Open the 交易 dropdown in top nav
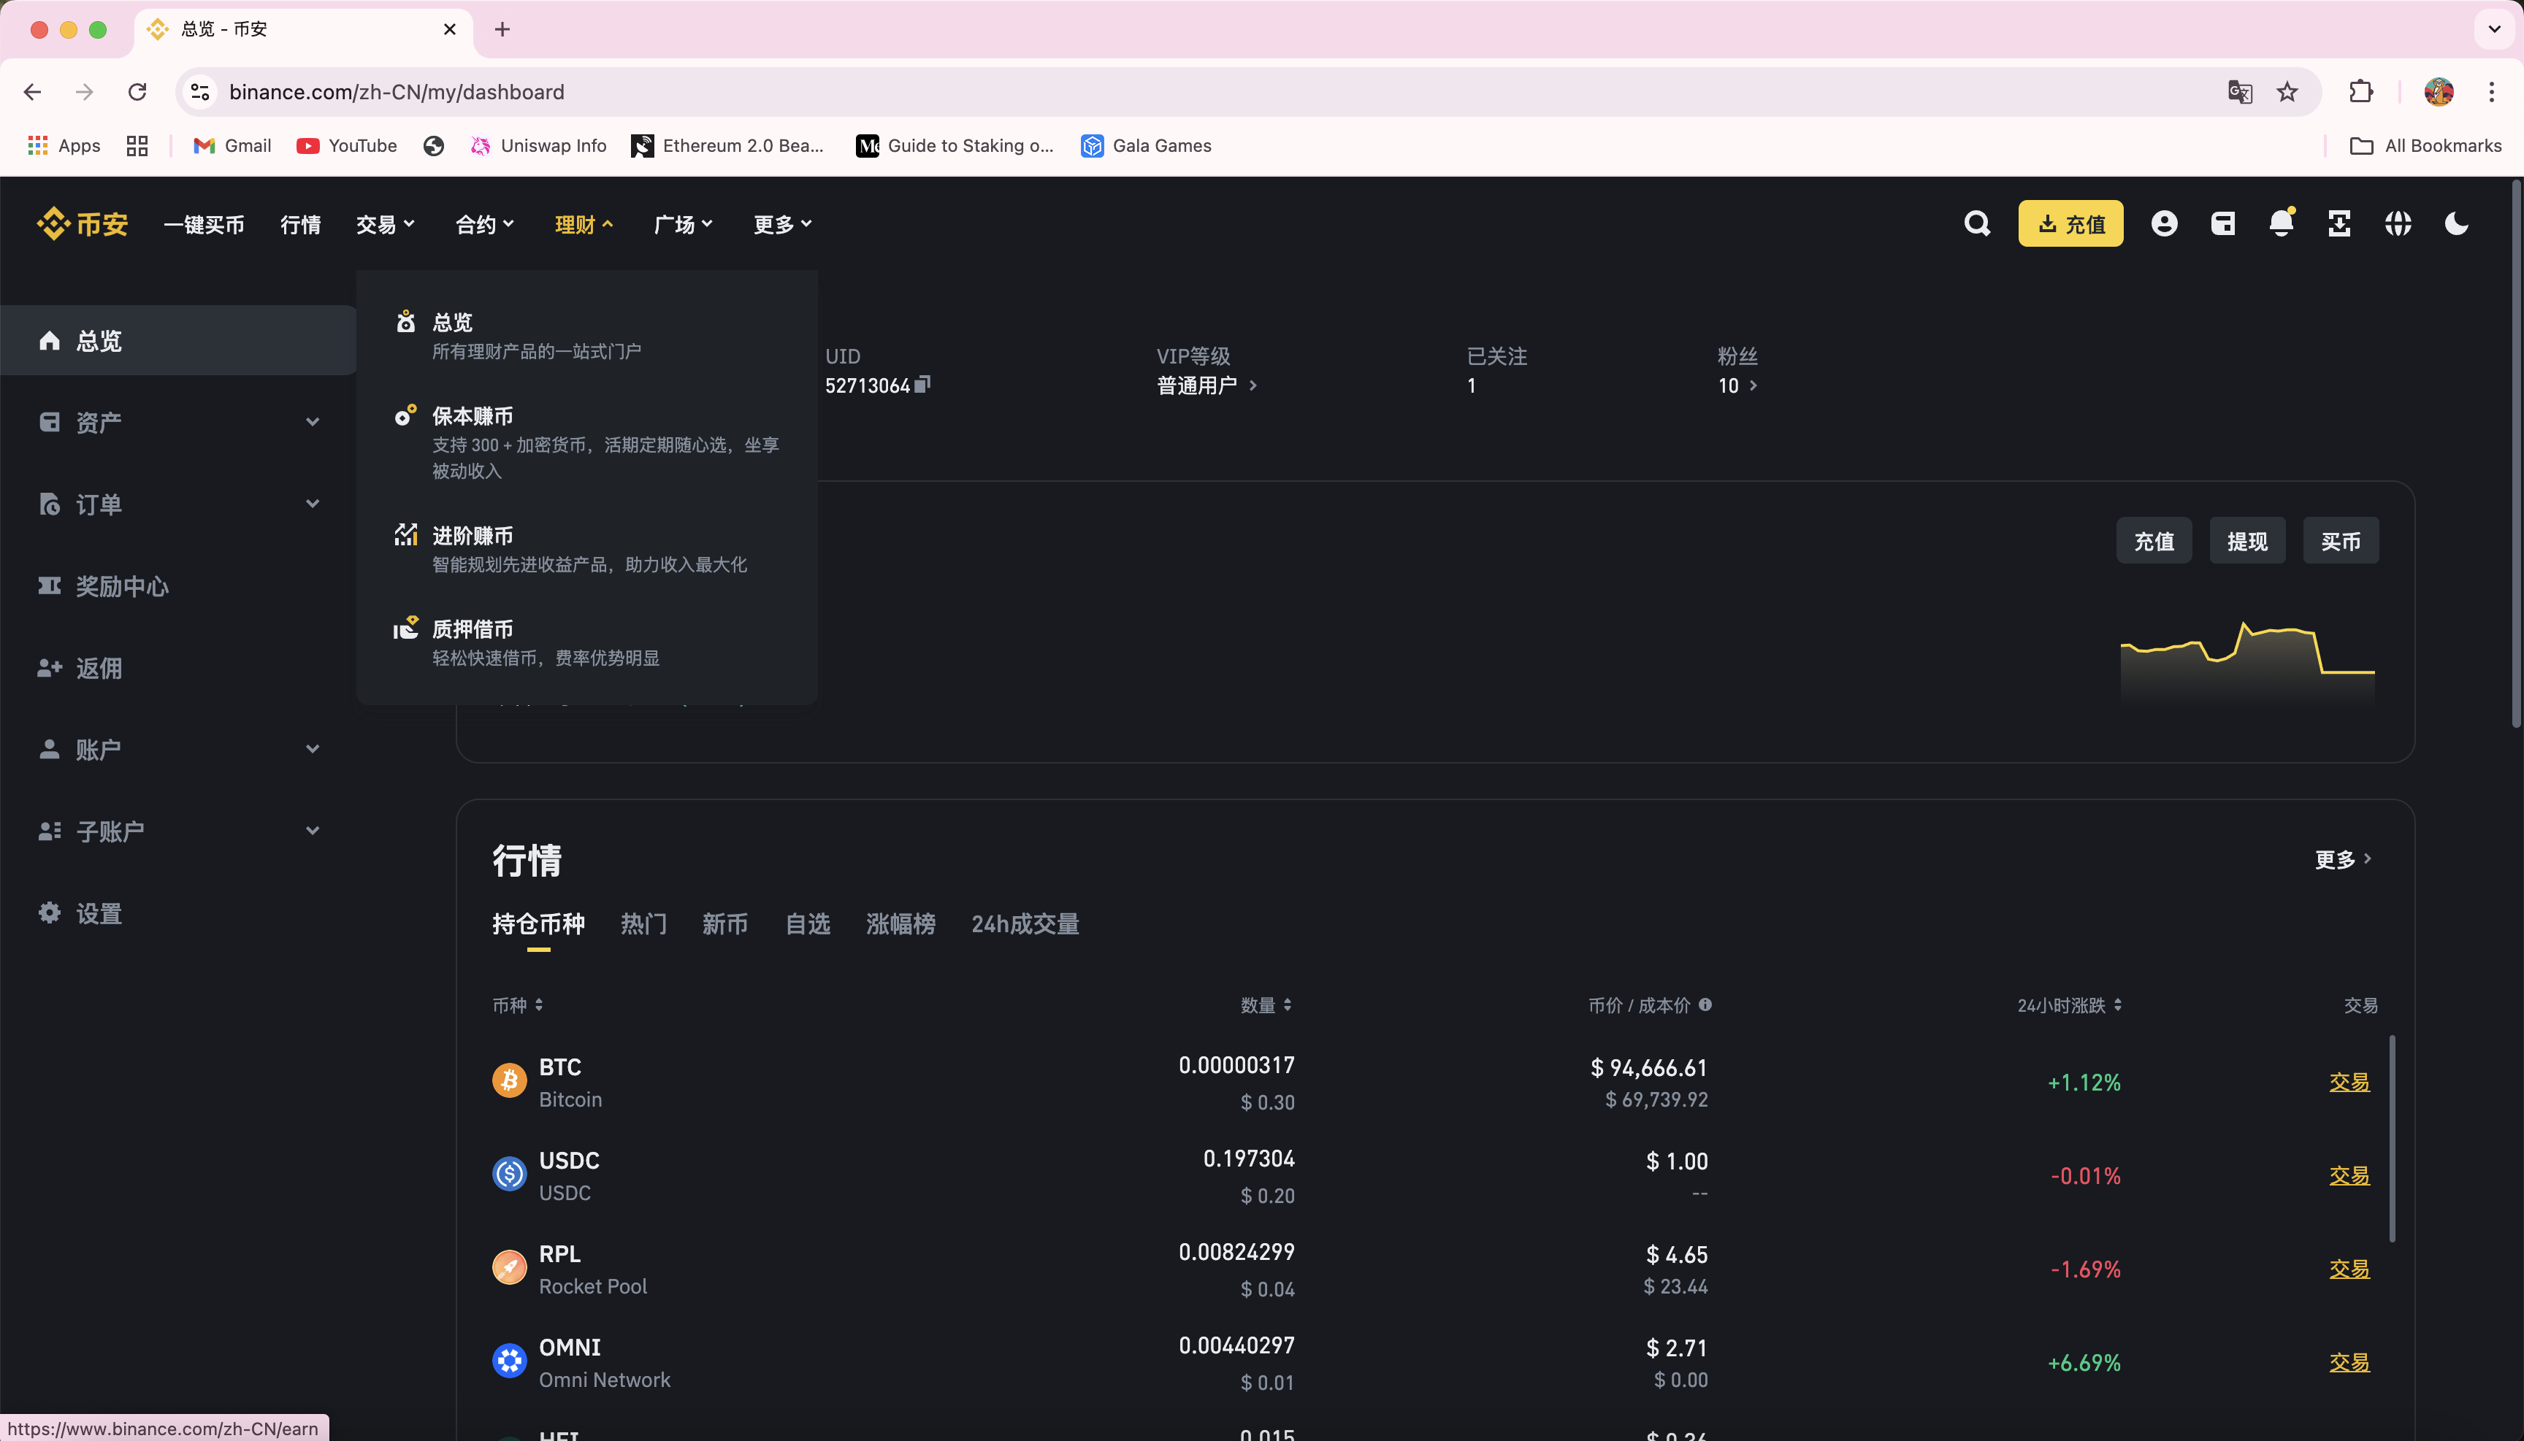The height and width of the screenshot is (1441, 2524). pos(385,225)
